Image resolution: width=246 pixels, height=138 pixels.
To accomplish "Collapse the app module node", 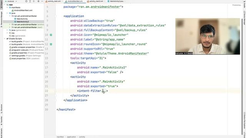I will 5,5.
